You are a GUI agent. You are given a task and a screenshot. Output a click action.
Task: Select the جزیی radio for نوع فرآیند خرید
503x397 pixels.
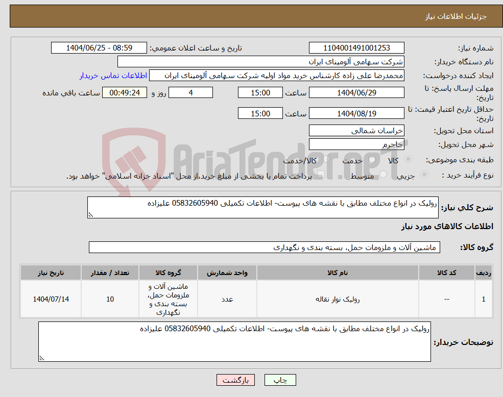click(424, 174)
